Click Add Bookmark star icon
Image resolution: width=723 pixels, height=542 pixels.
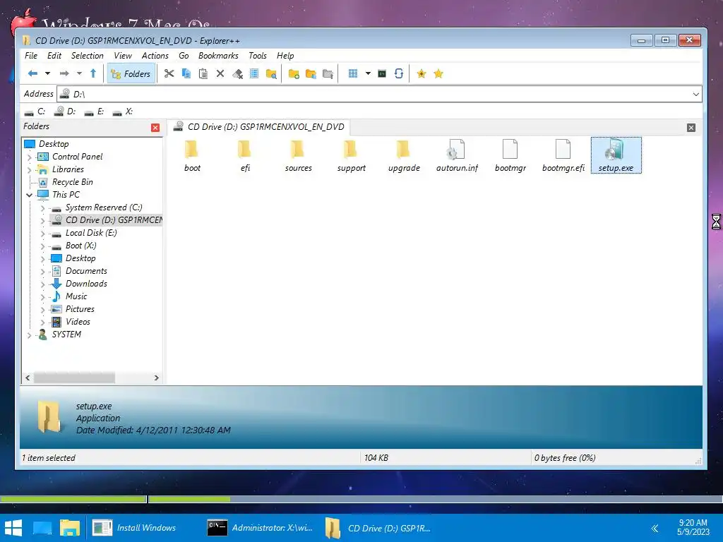click(x=422, y=73)
